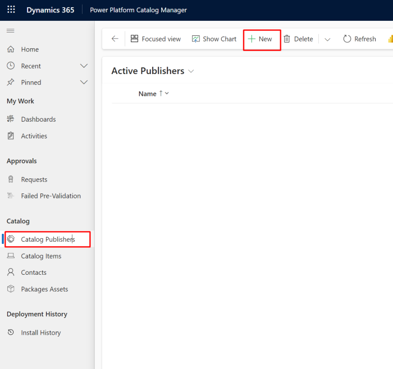Click the Show Chart icon
Image resolution: width=393 pixels, height=369 pixels.
tap(196, 39)
